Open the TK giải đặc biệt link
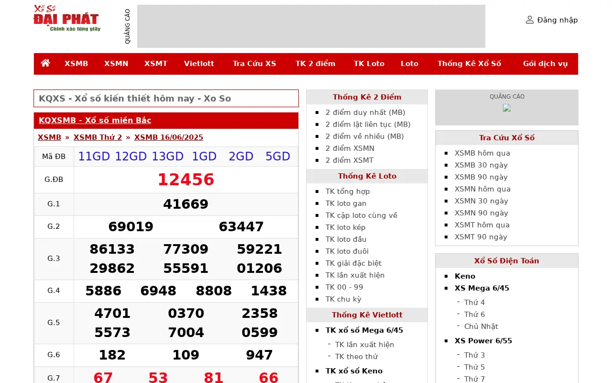The image size is (612, 383). coord(353,263)
